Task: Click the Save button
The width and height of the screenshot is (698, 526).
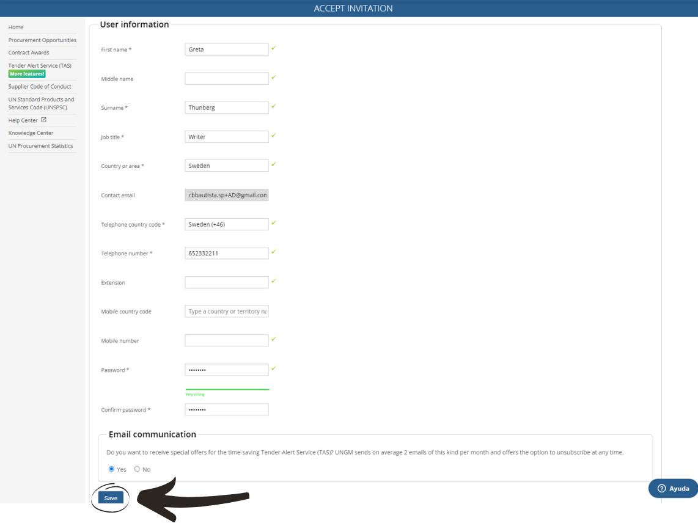Action: click(x=110, y=498)
